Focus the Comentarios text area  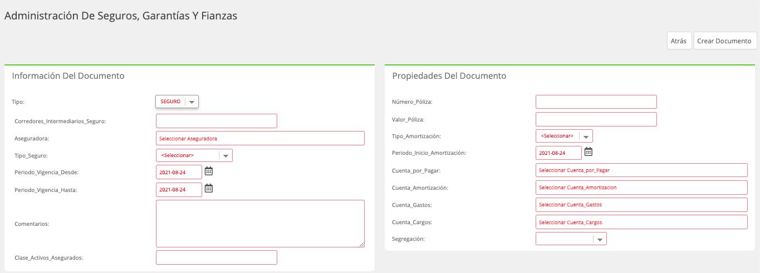pyautogui.click(x=260, y=224)
